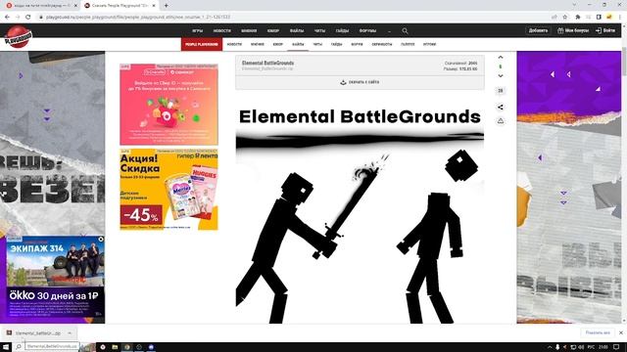Open File Explorer from the taskbar
627x352 pixels.
pyautogui.click(x=115, y=347)
